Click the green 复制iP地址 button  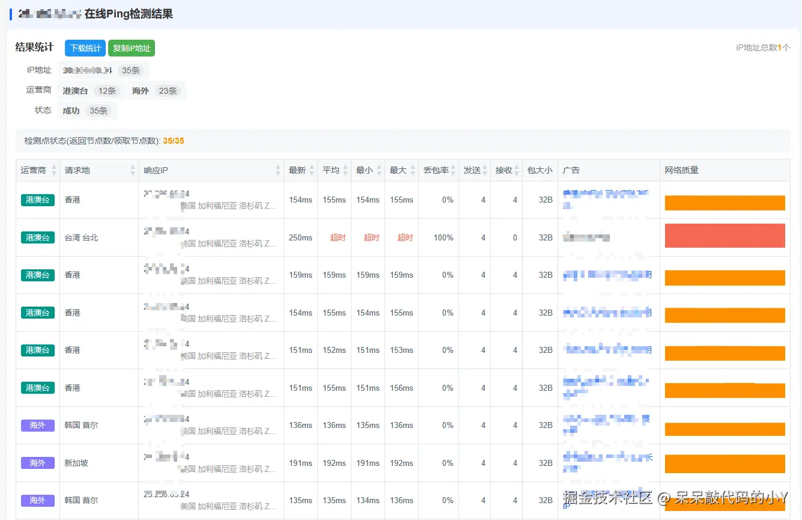point(132,48)
